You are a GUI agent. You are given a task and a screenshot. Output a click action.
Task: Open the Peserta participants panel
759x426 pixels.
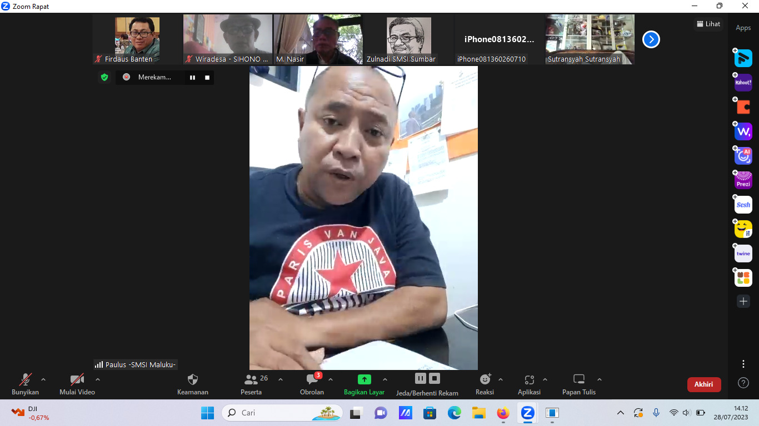coord(252,384)
